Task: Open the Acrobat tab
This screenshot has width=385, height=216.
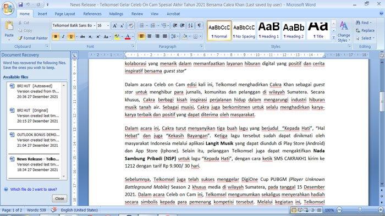Action: click(173, 14)
